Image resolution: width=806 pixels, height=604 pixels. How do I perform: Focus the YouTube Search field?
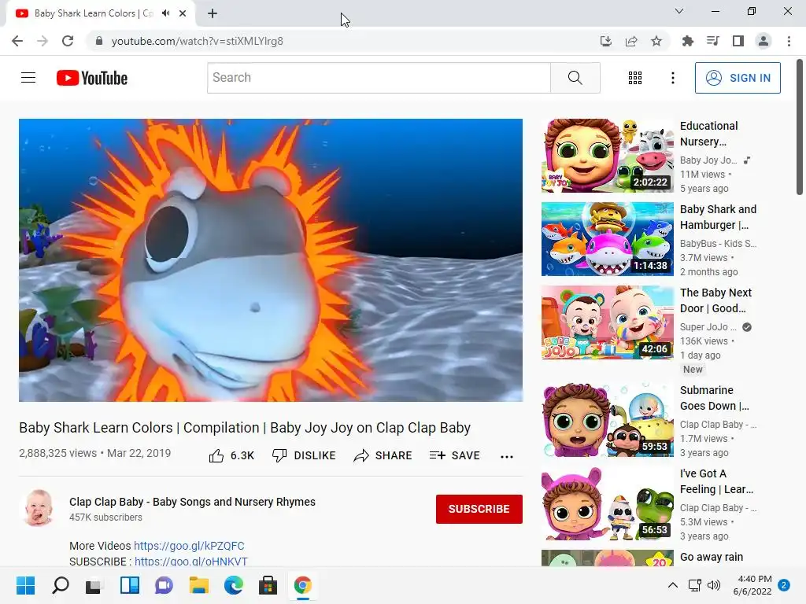[379, 78]
